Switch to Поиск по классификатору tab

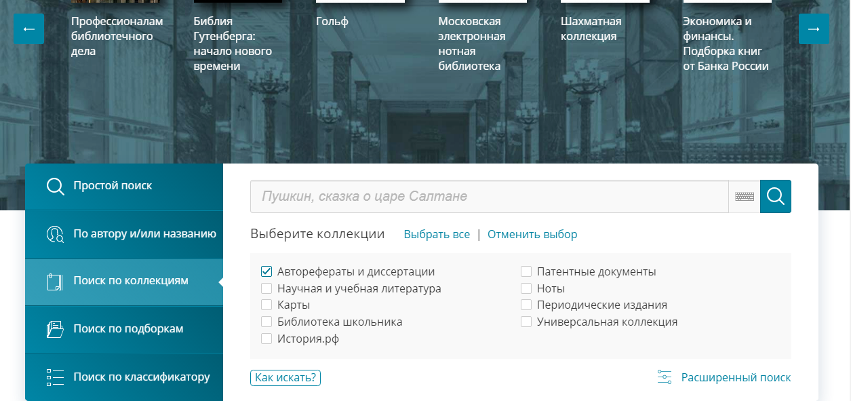(124, 377)
